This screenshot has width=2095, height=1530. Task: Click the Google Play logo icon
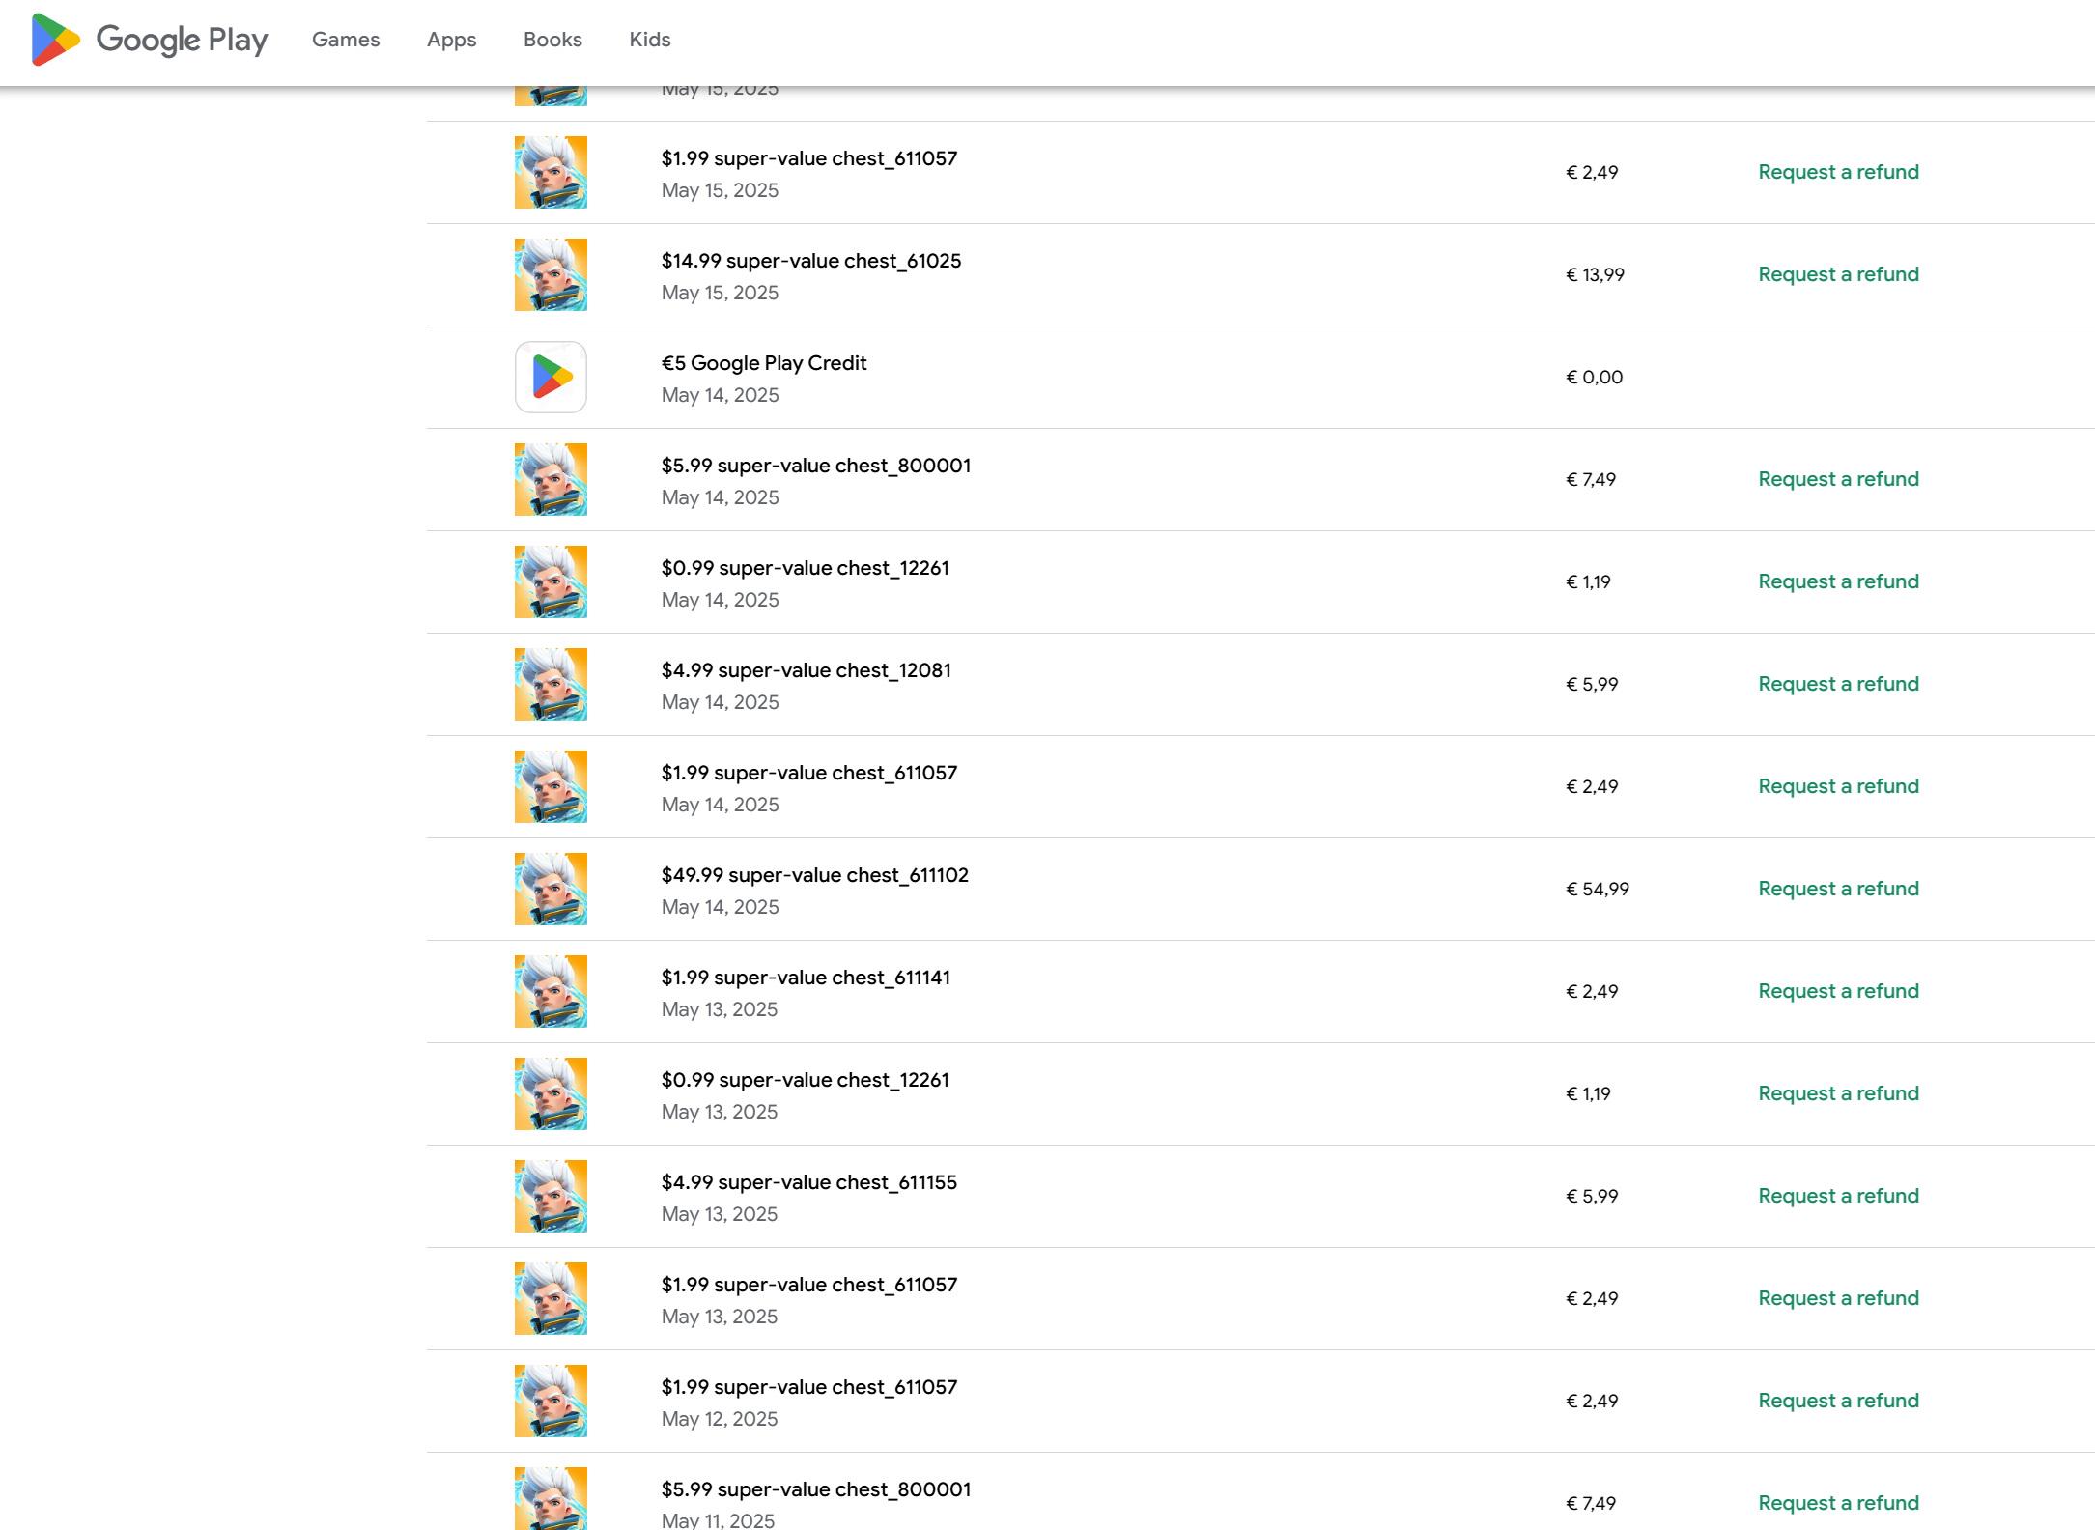point(55,40)
